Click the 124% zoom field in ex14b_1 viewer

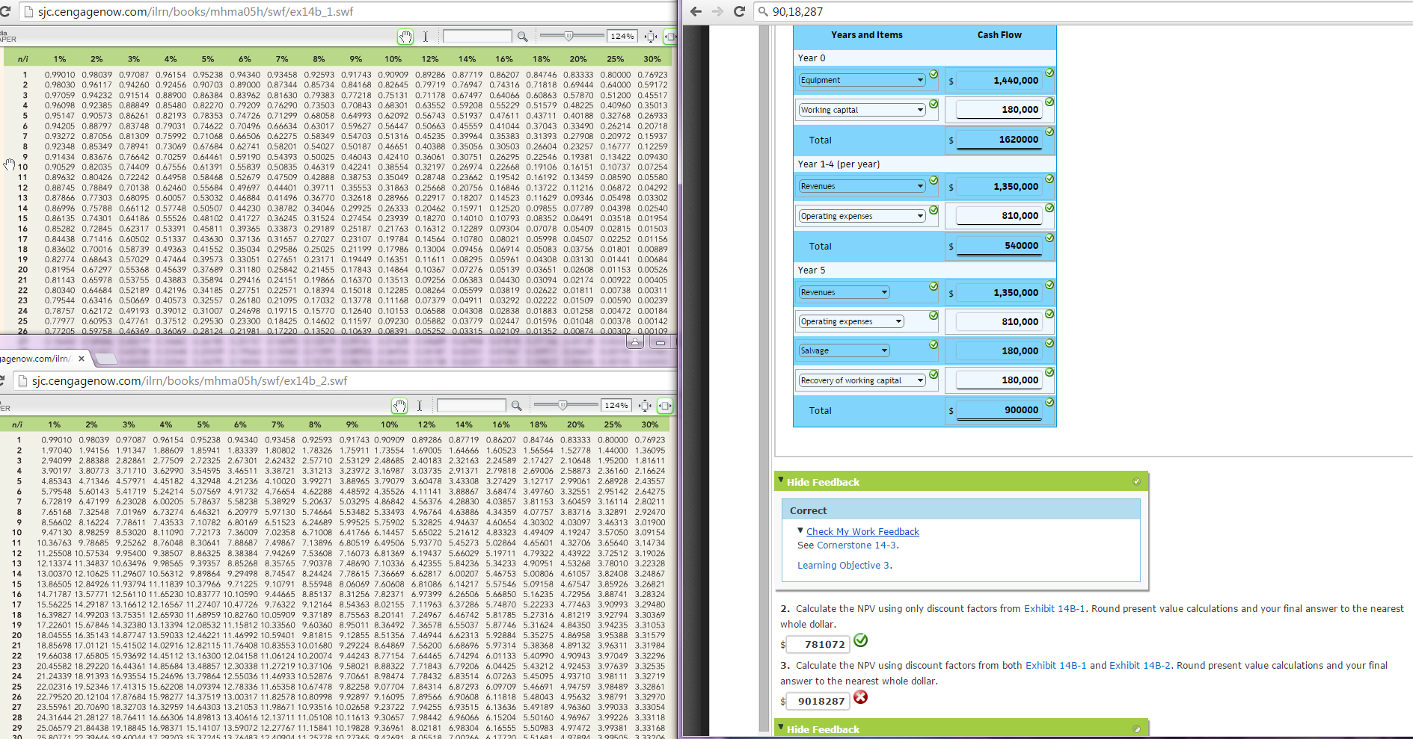(622, 36)
